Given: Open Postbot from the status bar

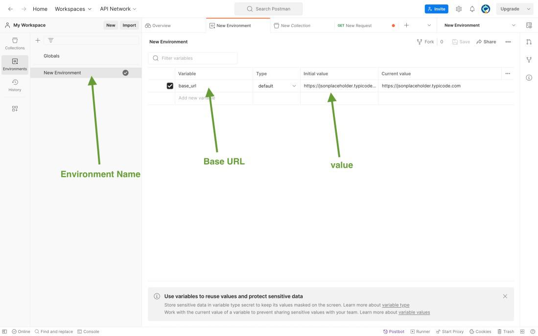Looking at the screenshot, I should coord(394,332).
